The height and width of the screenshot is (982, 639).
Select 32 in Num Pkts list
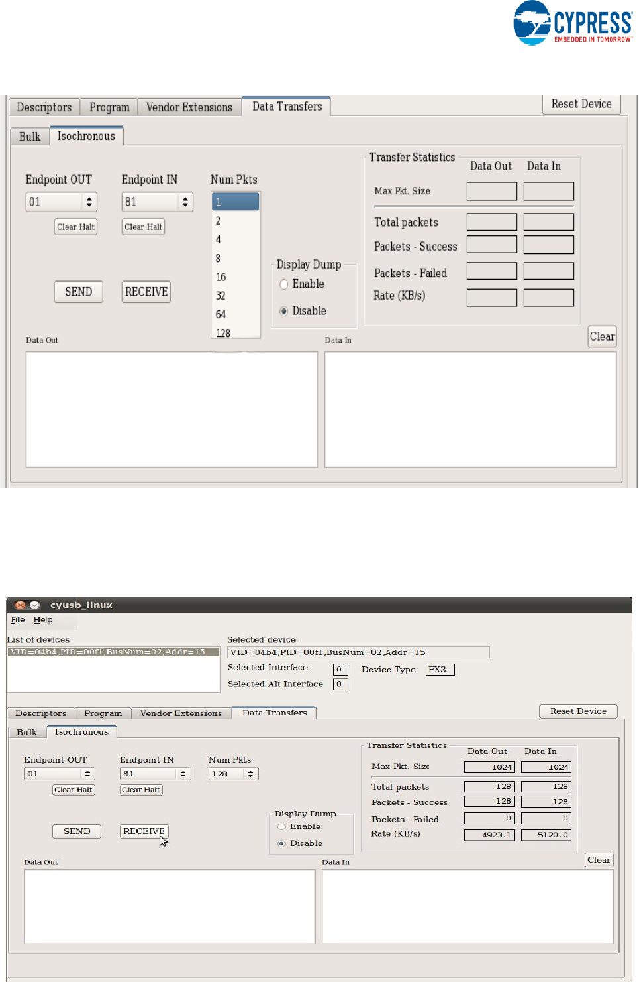click(x=235, y=296)
